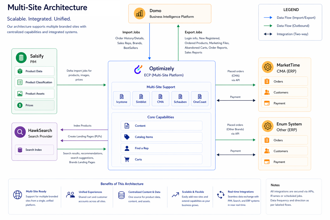Click the Scalable & Flexible trend arrow icon
The height and width of the screenshot is (220, 330).
click(175, 195)
